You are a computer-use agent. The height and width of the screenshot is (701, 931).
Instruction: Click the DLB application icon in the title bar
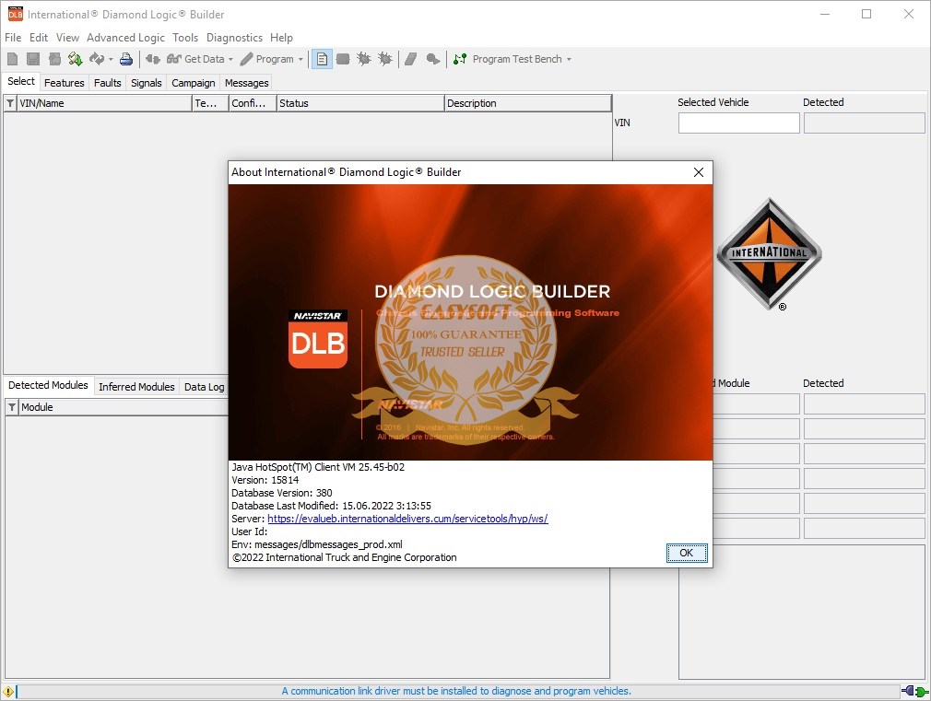(x=15, y=14)
